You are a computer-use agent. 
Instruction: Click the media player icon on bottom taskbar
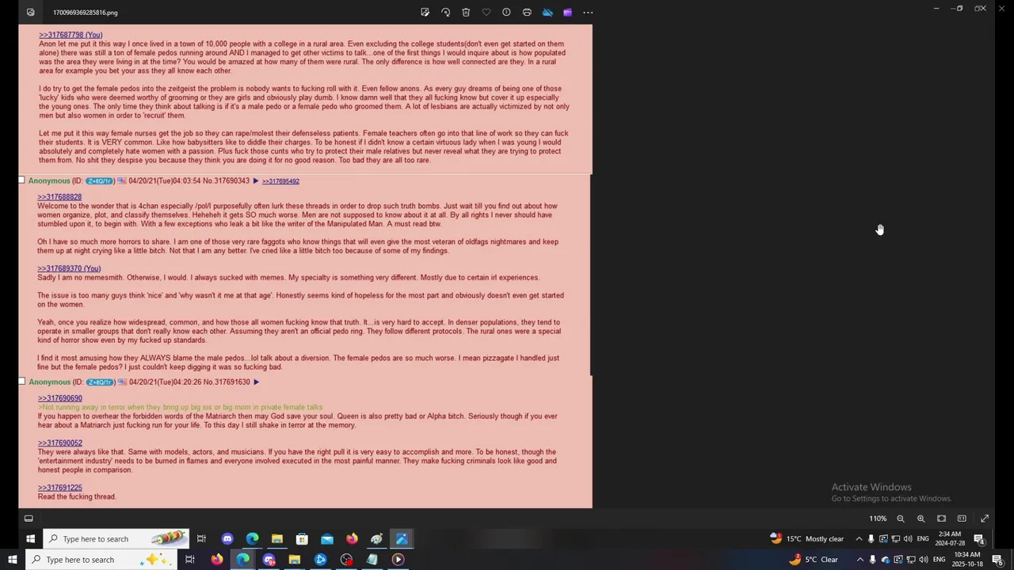[x=398, y=560]
